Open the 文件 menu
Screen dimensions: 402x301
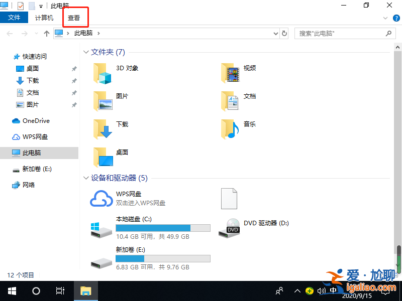(x=14, y=18)
